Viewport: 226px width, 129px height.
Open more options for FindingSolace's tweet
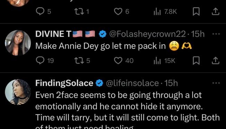(x=216, y=83)
